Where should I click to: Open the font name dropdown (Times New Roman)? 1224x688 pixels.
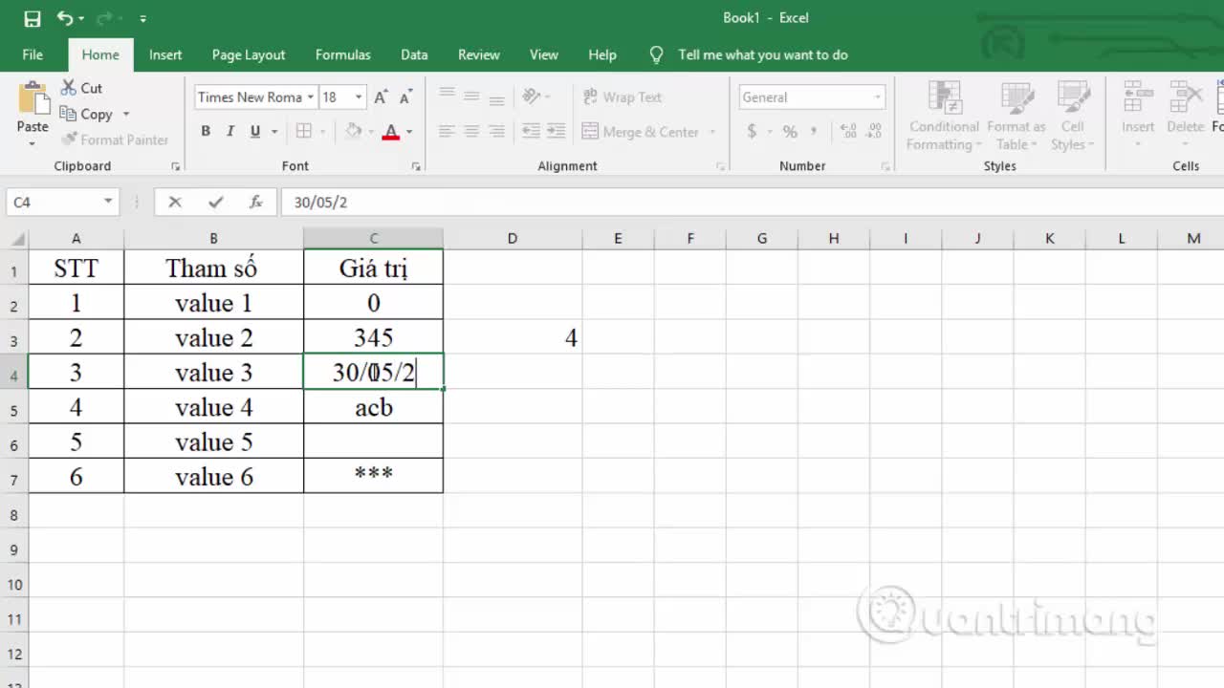[x=310, y=97]
